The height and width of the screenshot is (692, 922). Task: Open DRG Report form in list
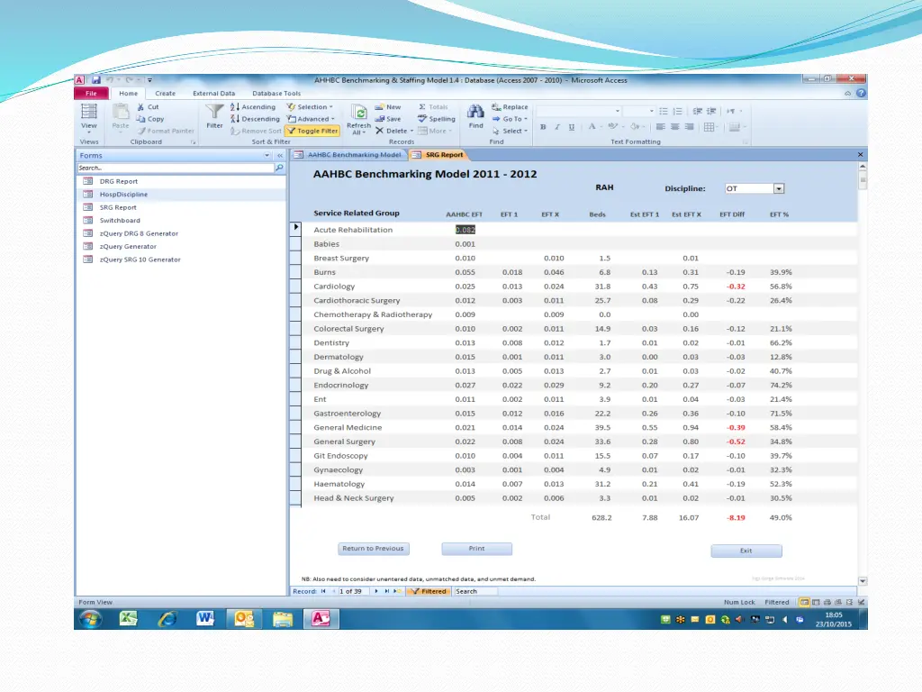118,181
